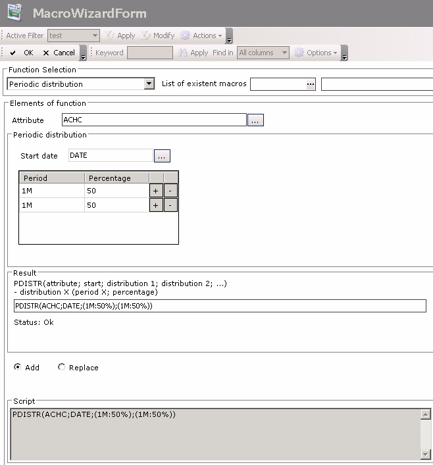Open the Find in All columns dropdown
Viewport: 433px width, 465px height.
[284, 53]
